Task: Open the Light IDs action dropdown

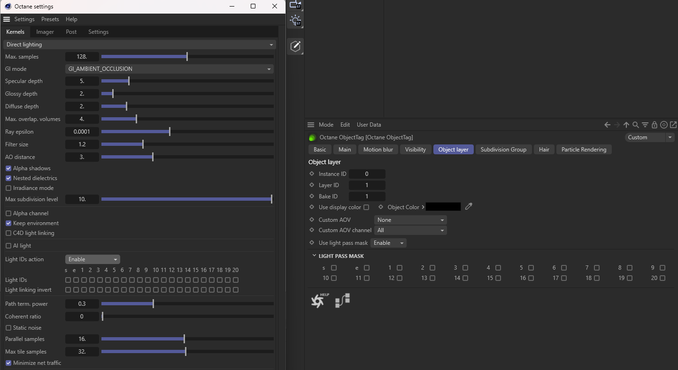Action: [92, 259]
